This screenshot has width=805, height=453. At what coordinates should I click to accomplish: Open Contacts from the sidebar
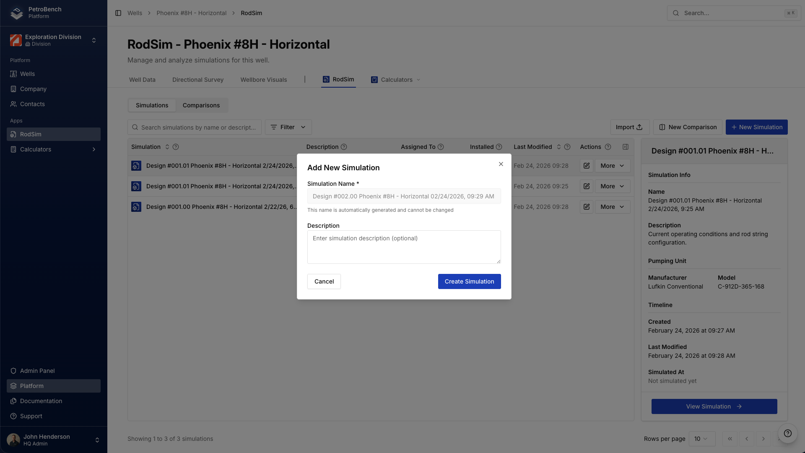(32, 104)
